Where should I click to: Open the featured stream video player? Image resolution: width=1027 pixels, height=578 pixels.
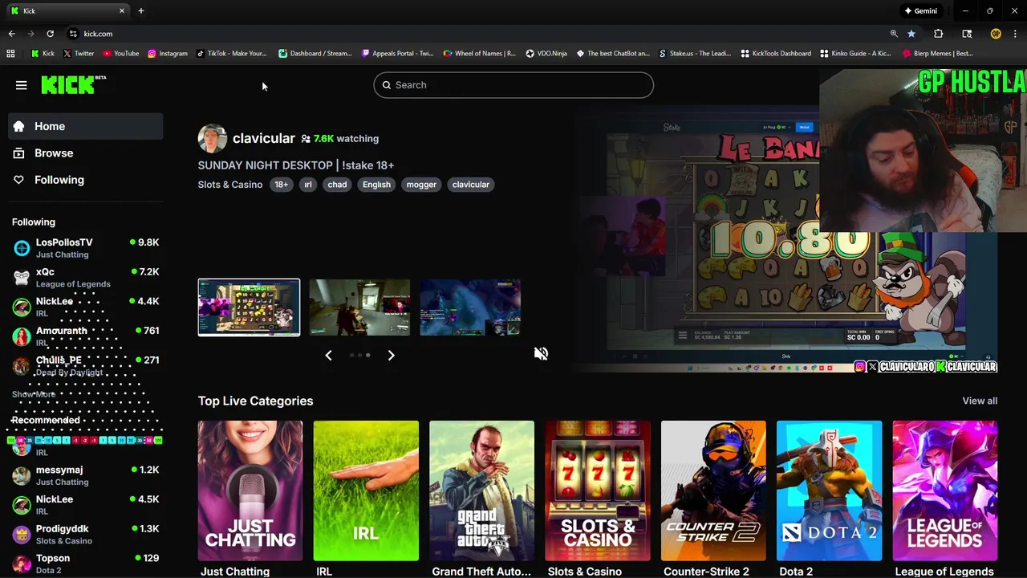tap(786, 241)
